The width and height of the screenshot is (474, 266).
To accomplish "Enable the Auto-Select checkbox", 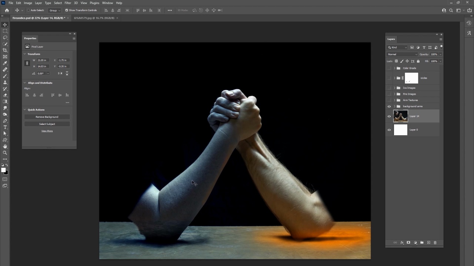I will pos(28,10).
